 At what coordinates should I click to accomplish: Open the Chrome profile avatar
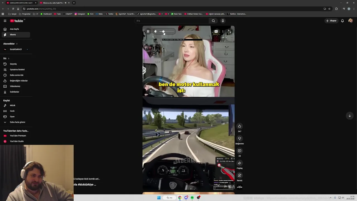349,9
